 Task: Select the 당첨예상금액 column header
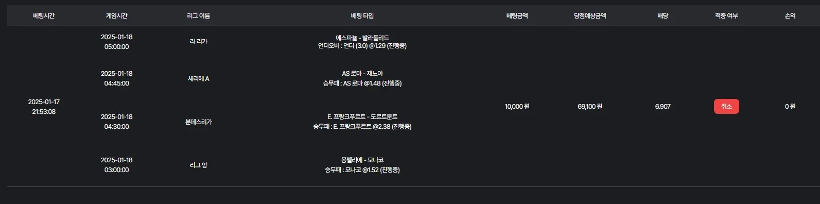[590, 15]
